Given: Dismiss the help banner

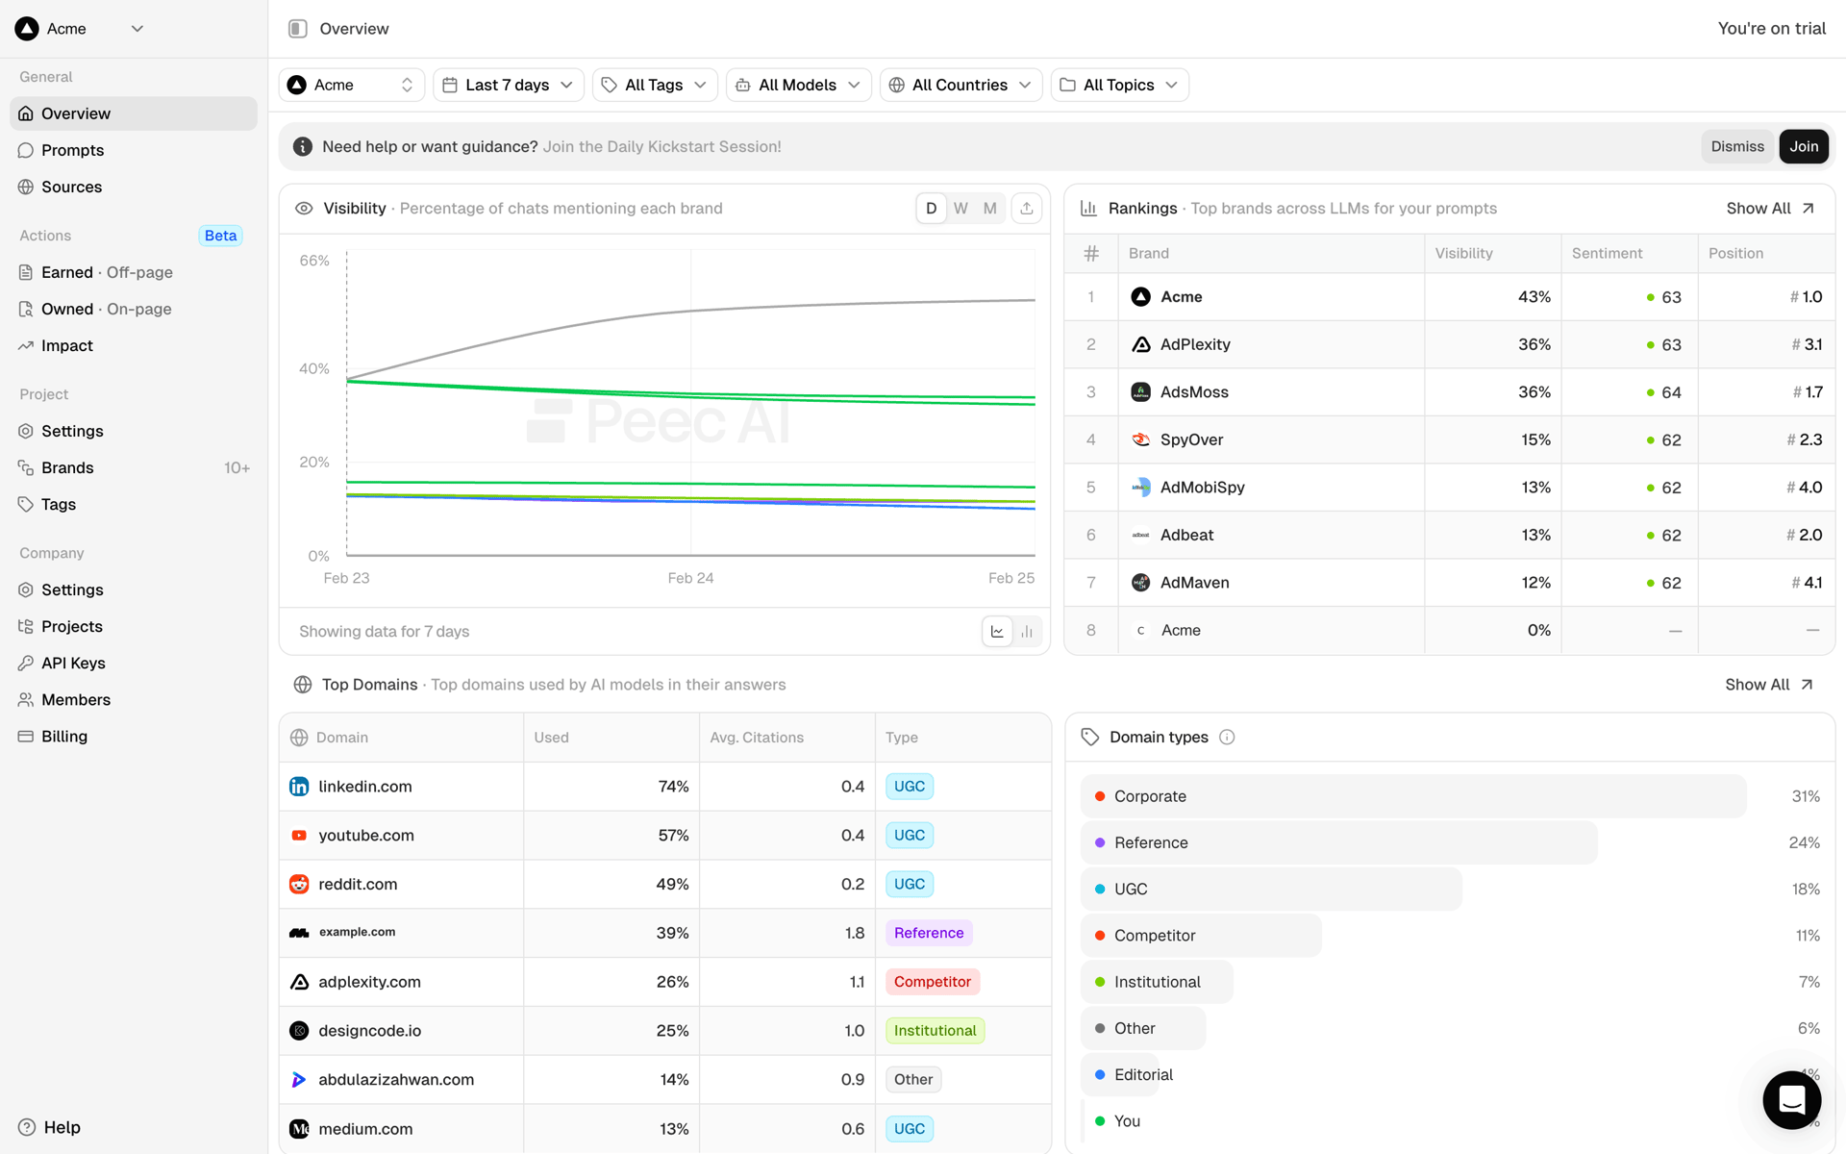Looking at the screenshot, I should [x=1737, y=146].
